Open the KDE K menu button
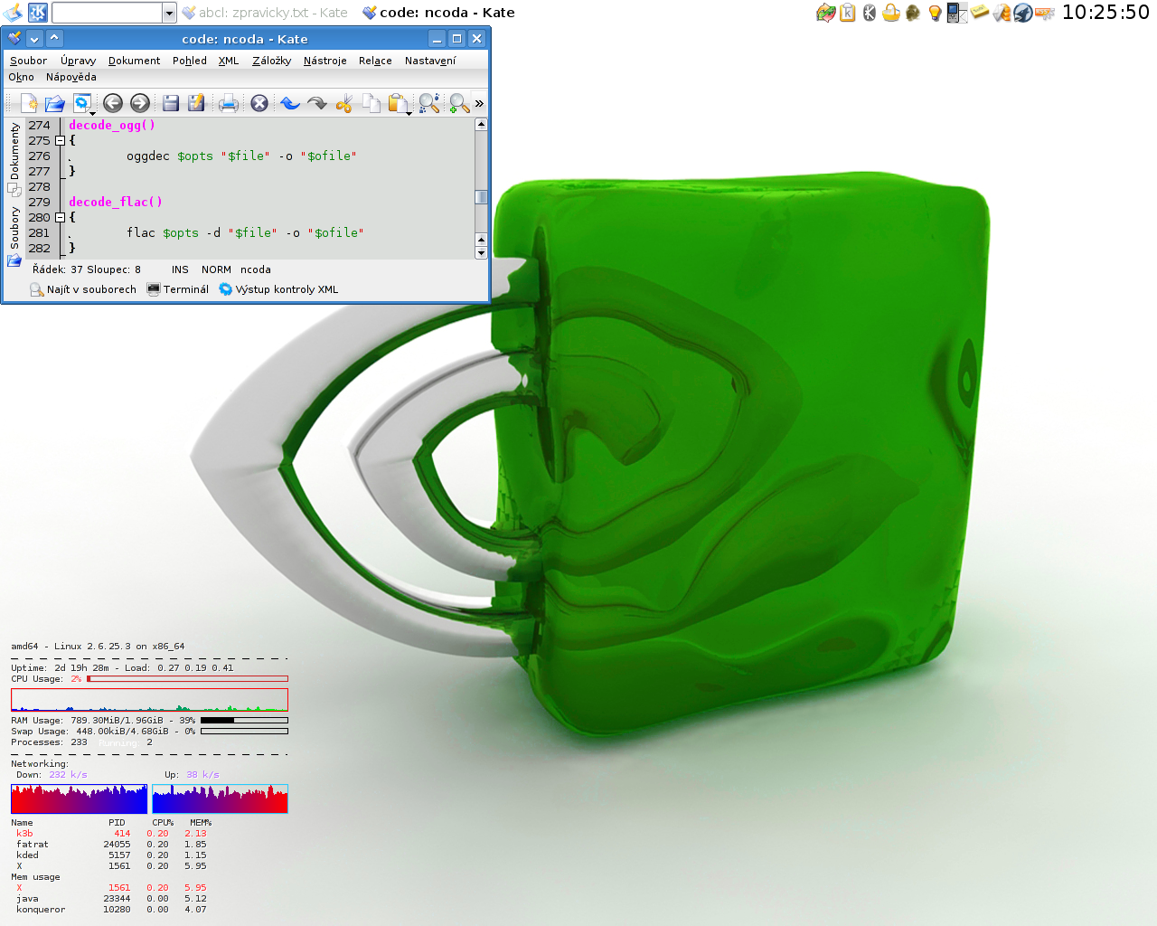This screenshot has width=1157, height=926. 38,13
